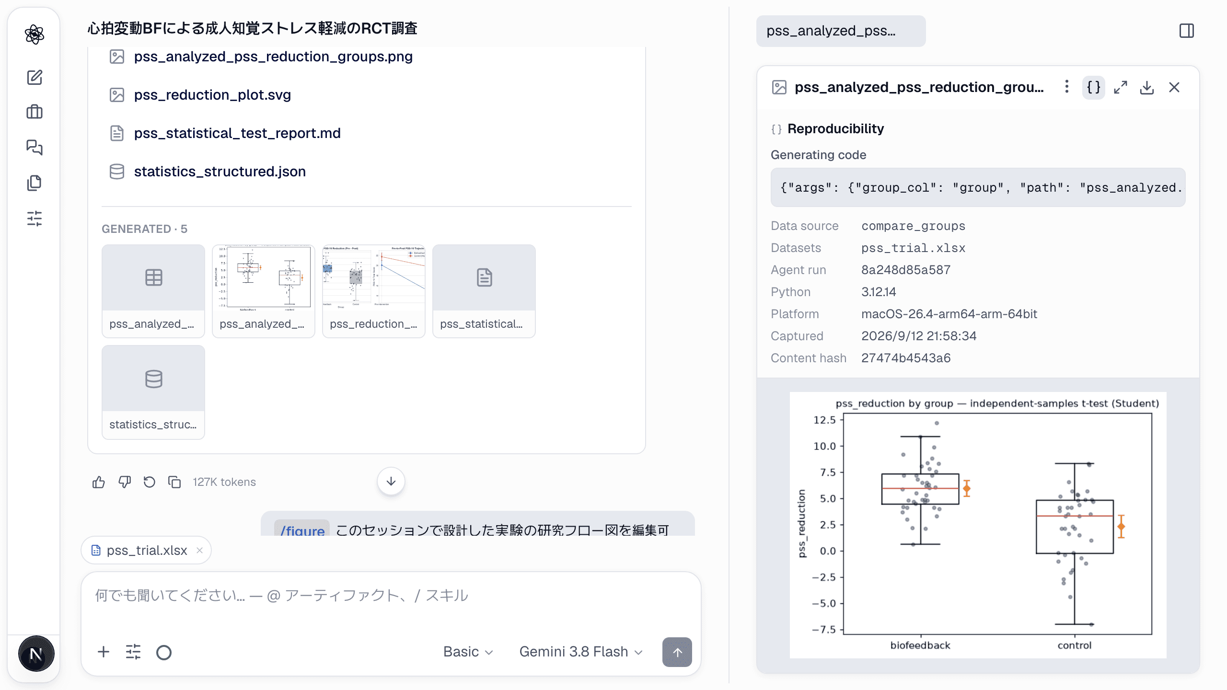Open the statistics_struc database thumbnail card

pyautogui.click(x=153, y=392)
